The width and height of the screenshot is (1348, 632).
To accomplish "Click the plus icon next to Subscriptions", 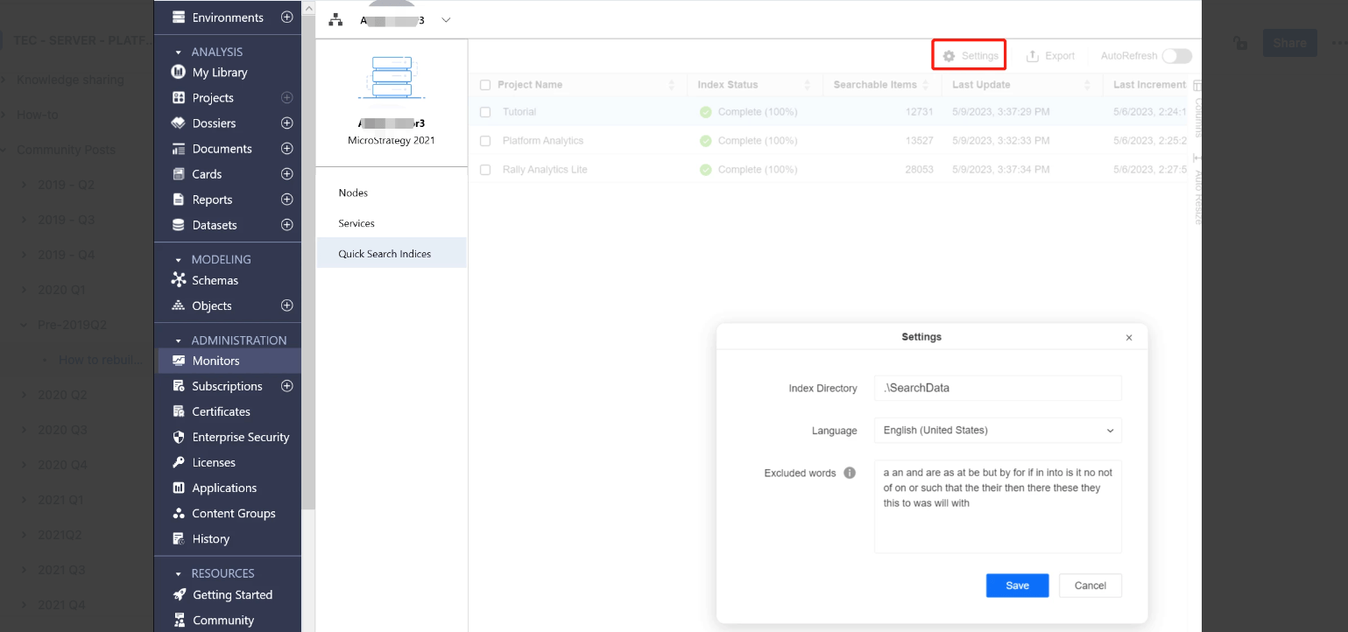I will (286, 386).
